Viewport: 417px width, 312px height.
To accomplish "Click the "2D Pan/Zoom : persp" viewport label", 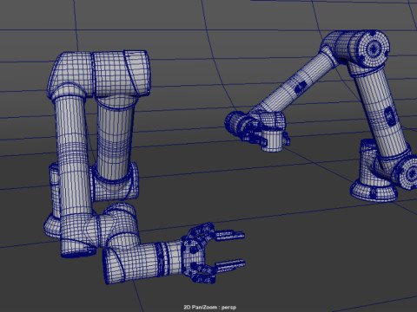I will coord(210,307).
